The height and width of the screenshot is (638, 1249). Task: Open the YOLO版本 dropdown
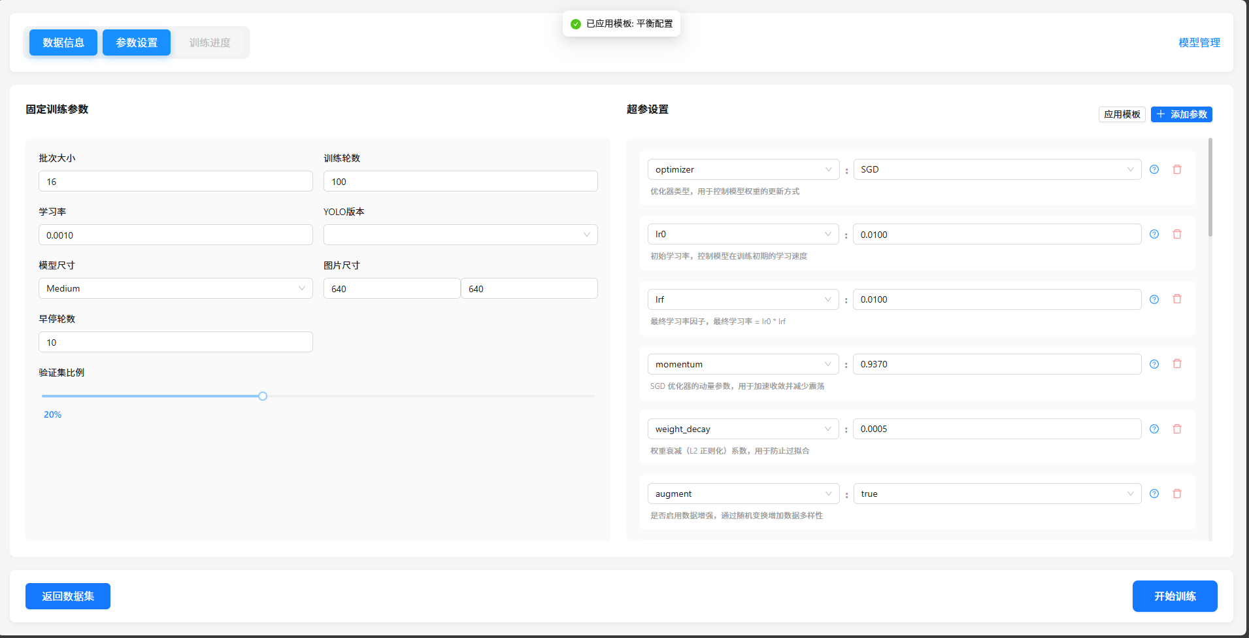click(460, 235)
